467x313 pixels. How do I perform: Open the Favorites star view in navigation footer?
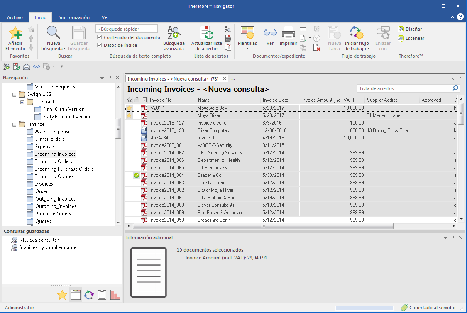point(62,295)
